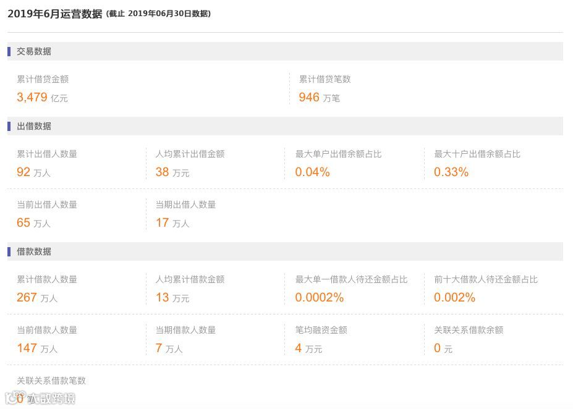Click the 累计借贷金额 value 3,479 亿元
573x409 pixels.
click(42, 98)
